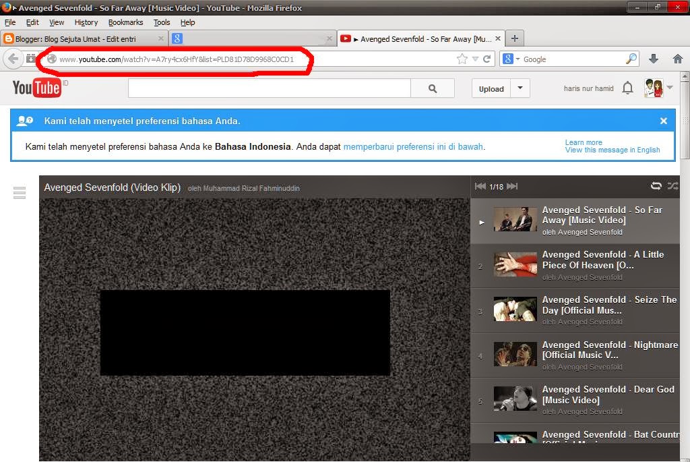
Task: Open the Help menu
Action: [187, 22]
